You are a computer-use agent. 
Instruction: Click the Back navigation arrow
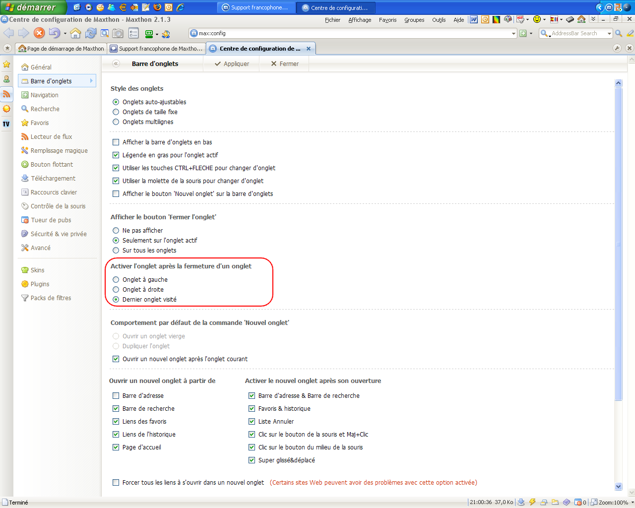pos(9,33)
